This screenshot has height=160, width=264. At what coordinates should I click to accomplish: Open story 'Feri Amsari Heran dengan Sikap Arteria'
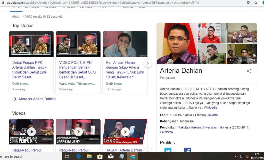125,70
